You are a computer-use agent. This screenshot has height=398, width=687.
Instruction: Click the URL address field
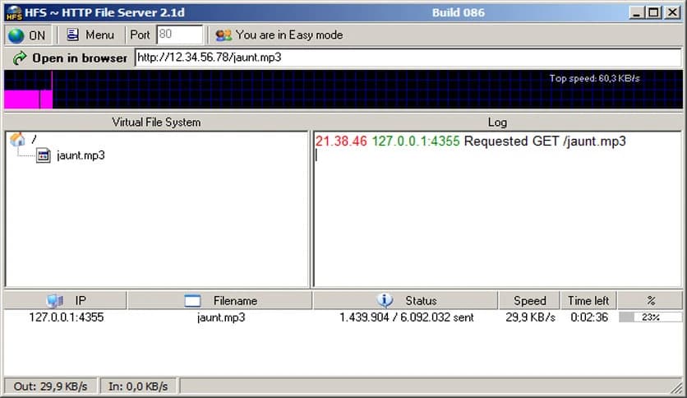[408, 58]
